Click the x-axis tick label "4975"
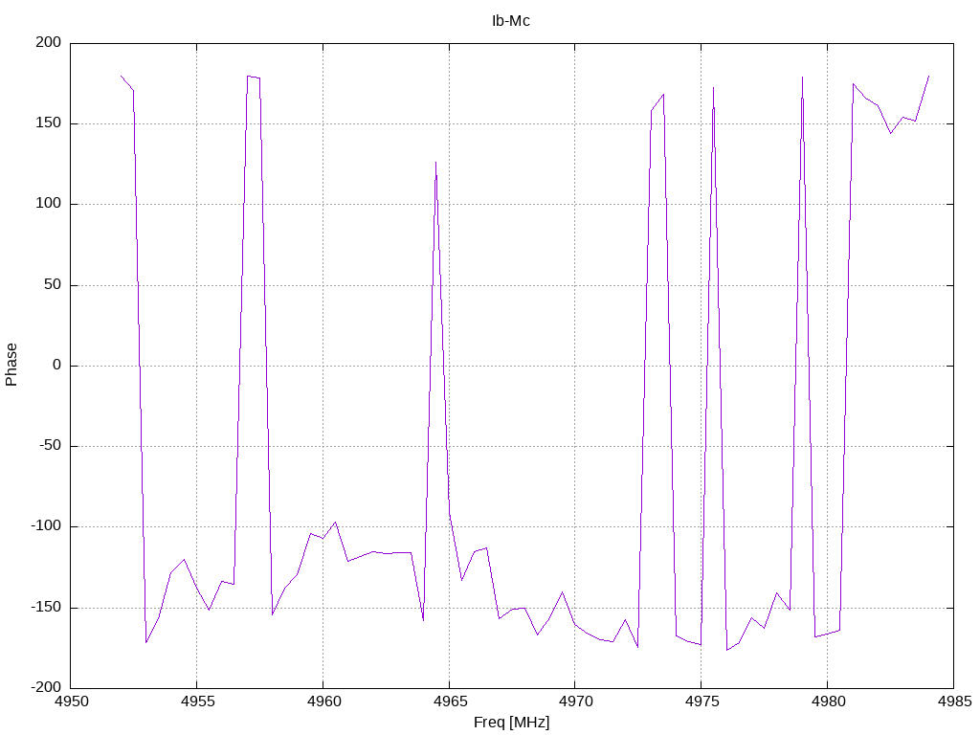The width and height of the screenshot is (980, 735). click(702, 702)
